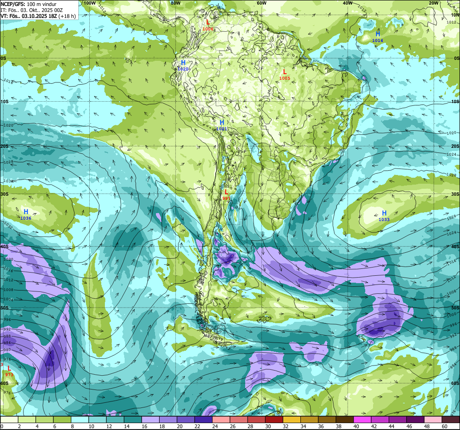This screenshot has width=460, height=430.
Task: Pick the legend swatch between 2 and 4
Action: (x=27, y=419)
